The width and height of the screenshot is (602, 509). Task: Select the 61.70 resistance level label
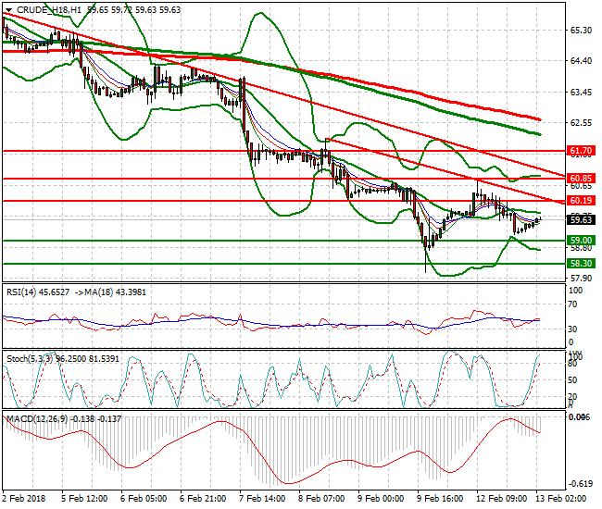[580, 150]
